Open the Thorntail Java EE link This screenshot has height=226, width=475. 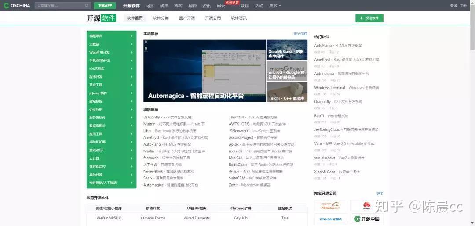253,117
